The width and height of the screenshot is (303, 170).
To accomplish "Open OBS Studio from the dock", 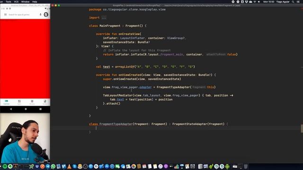I will [85, 166].
